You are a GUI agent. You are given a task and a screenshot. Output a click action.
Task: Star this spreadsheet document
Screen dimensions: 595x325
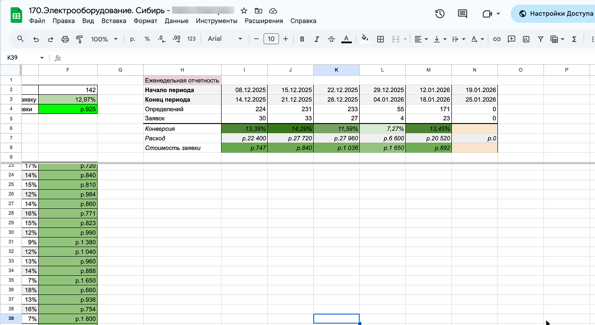244,10
